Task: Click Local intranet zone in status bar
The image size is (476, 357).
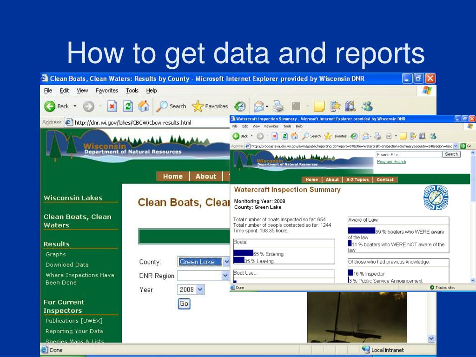Action: tap(383, 350)
